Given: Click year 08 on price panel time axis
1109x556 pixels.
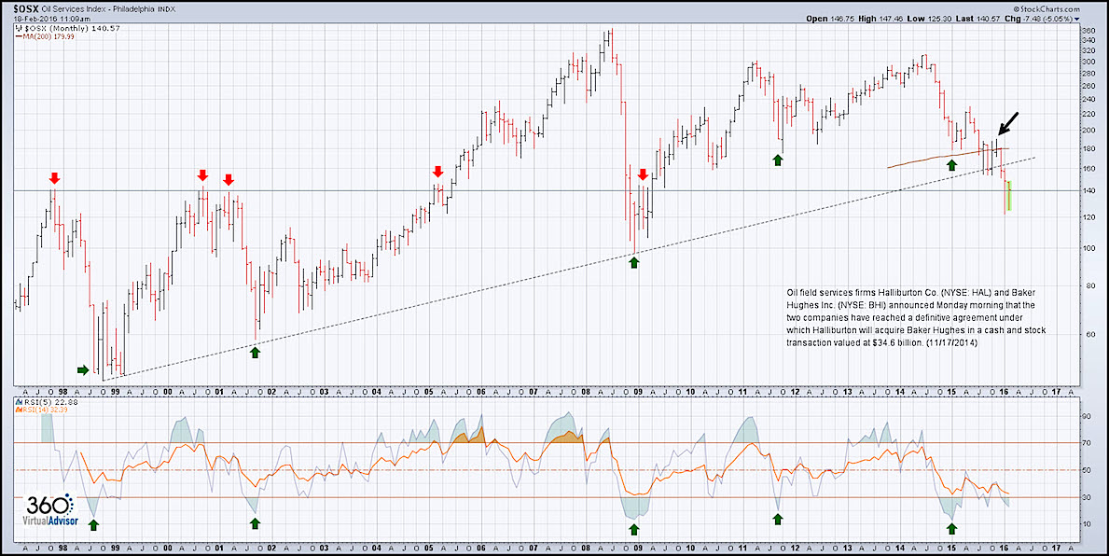Looking at the screenshot, I should (x=585, y=391).
